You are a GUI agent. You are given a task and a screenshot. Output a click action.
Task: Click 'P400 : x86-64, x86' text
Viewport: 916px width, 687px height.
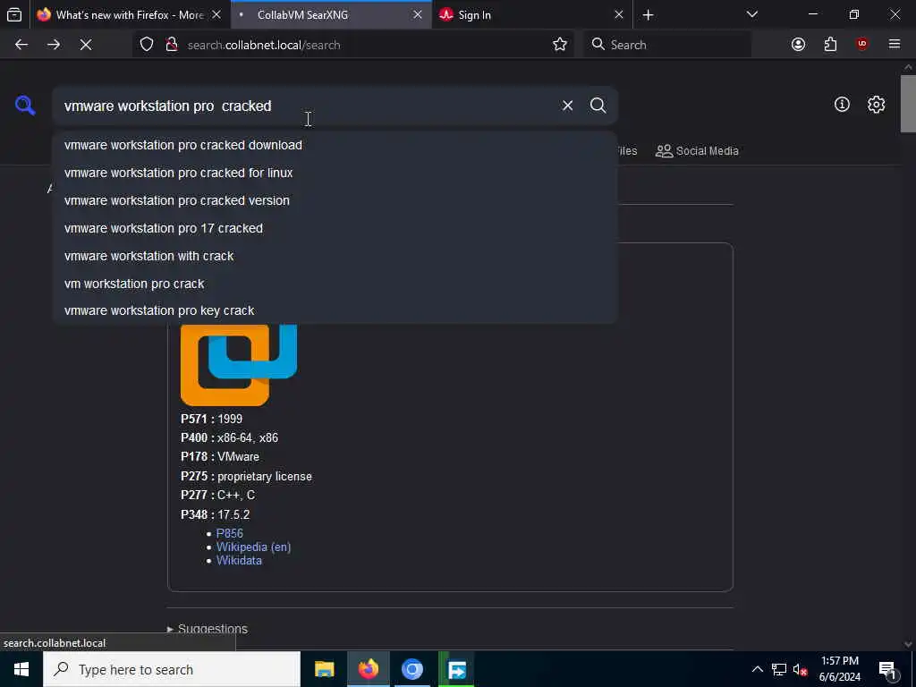coord(230,437)
